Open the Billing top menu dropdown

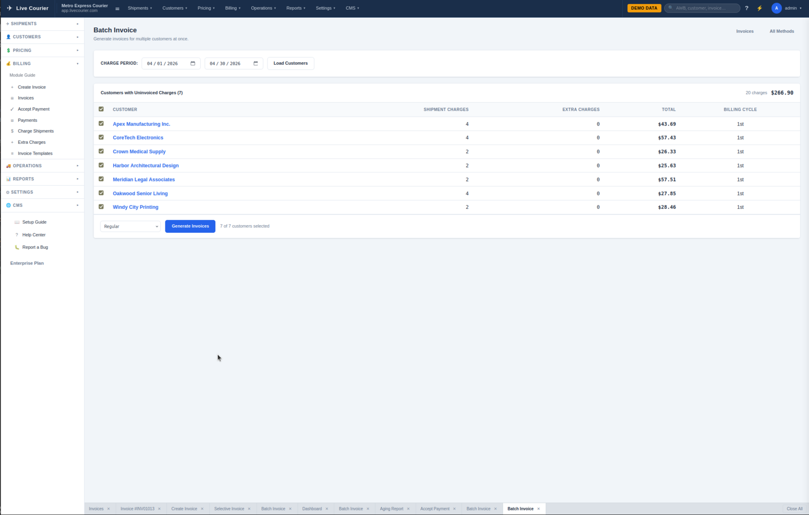[x=233, y=8]
